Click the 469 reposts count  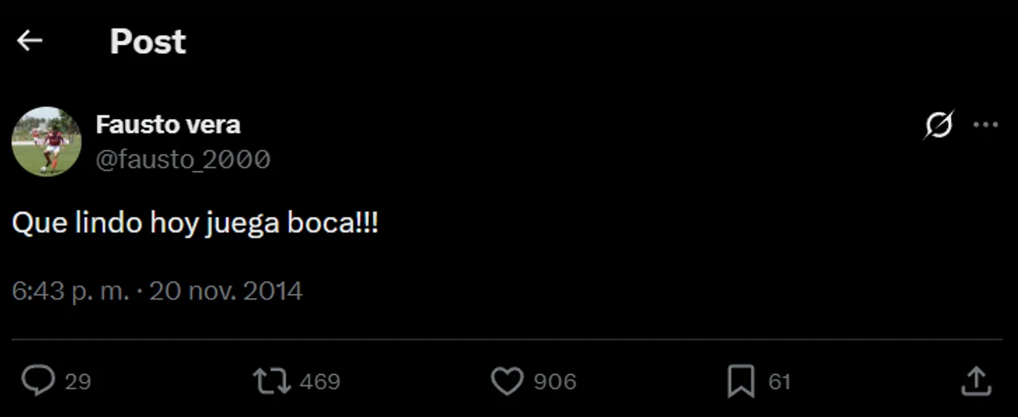pos(320,382)
